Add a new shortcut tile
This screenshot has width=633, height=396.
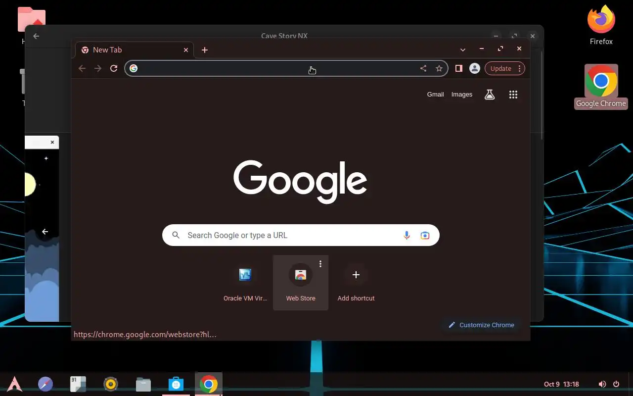356,283
